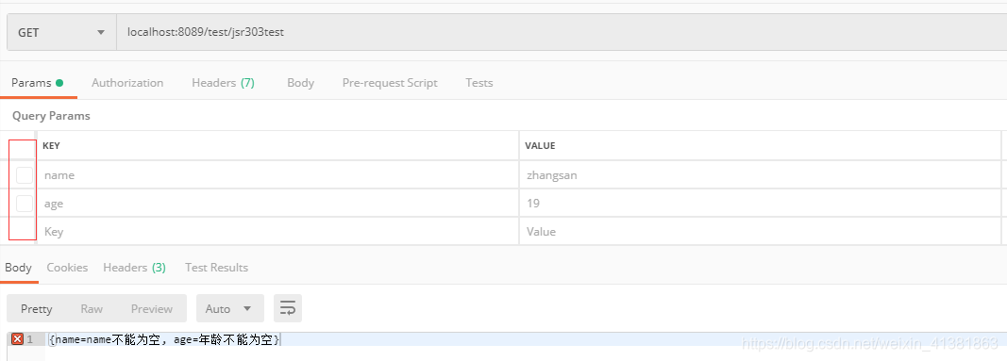Screen dimensions: 1007x361
Task: Switch to Preview response view
Action: click(152, 308)
